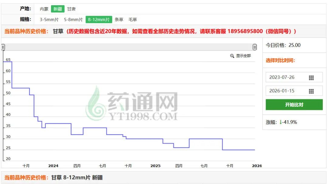328x184 pixels.
Task: Choose the 条草 specification
Action: [119, 20]
